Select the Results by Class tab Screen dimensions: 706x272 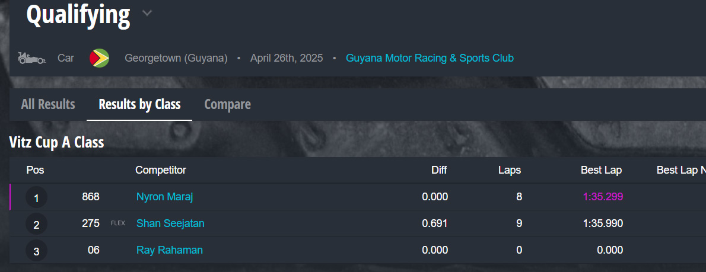[139, 104]
